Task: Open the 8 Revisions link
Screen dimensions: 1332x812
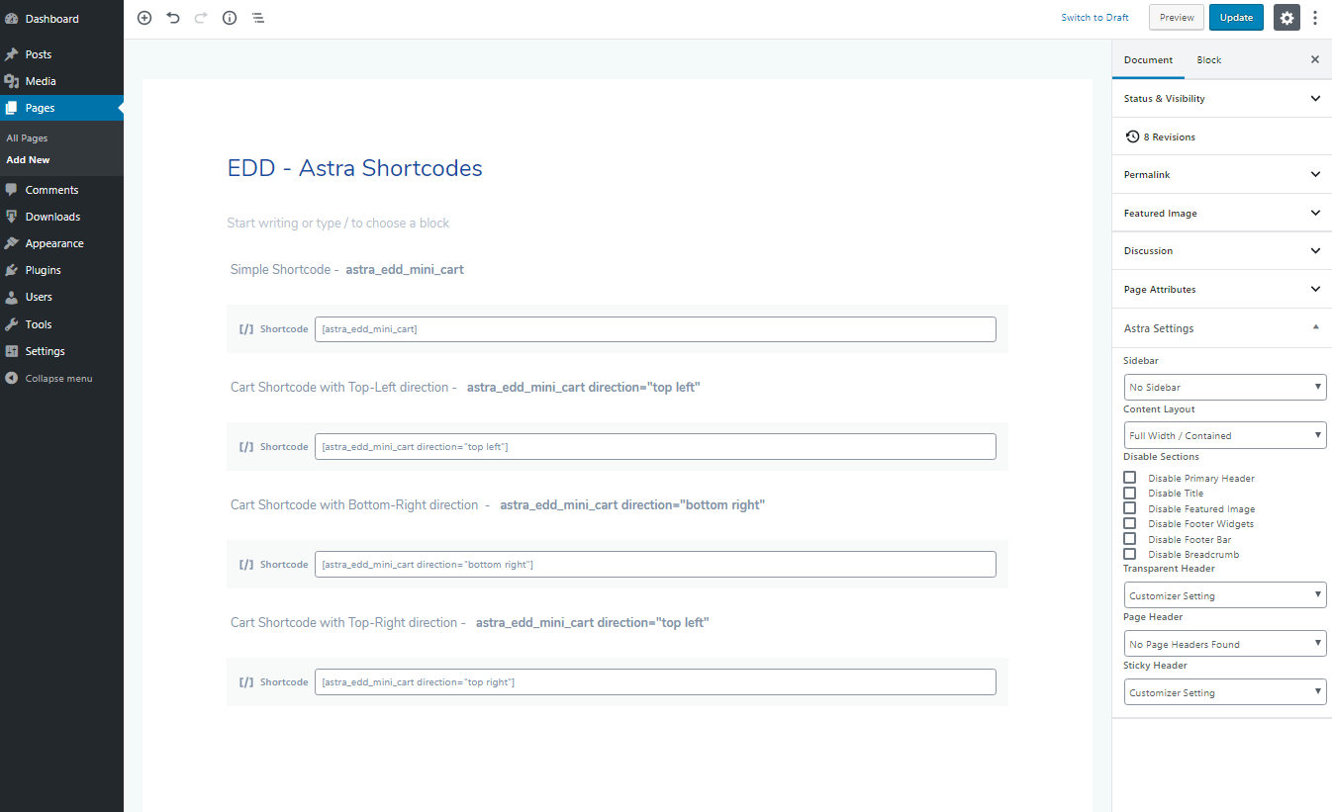Action: tap(1169, 136)
